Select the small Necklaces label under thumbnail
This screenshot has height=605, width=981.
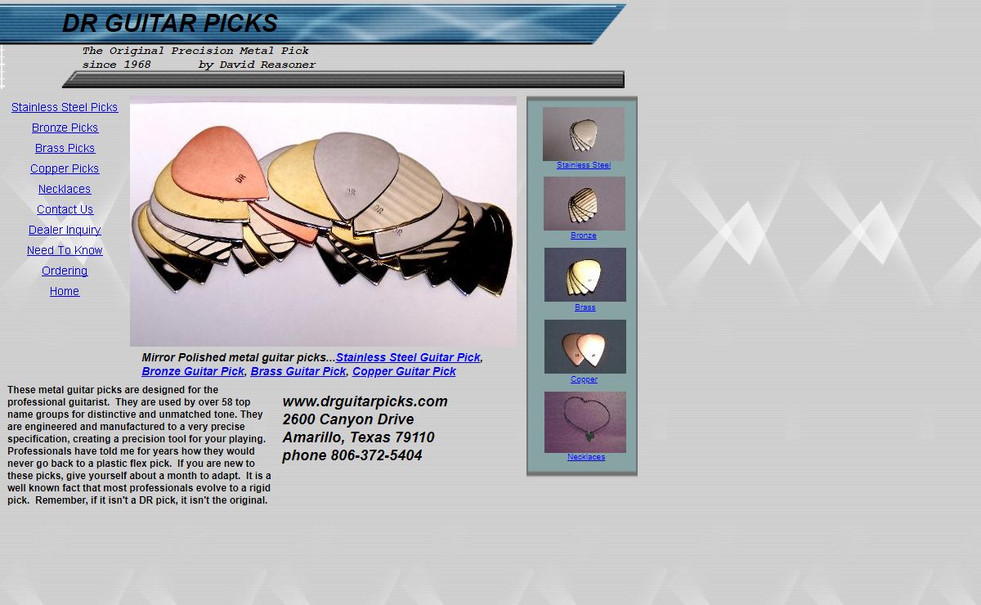(x=586, y=457)
